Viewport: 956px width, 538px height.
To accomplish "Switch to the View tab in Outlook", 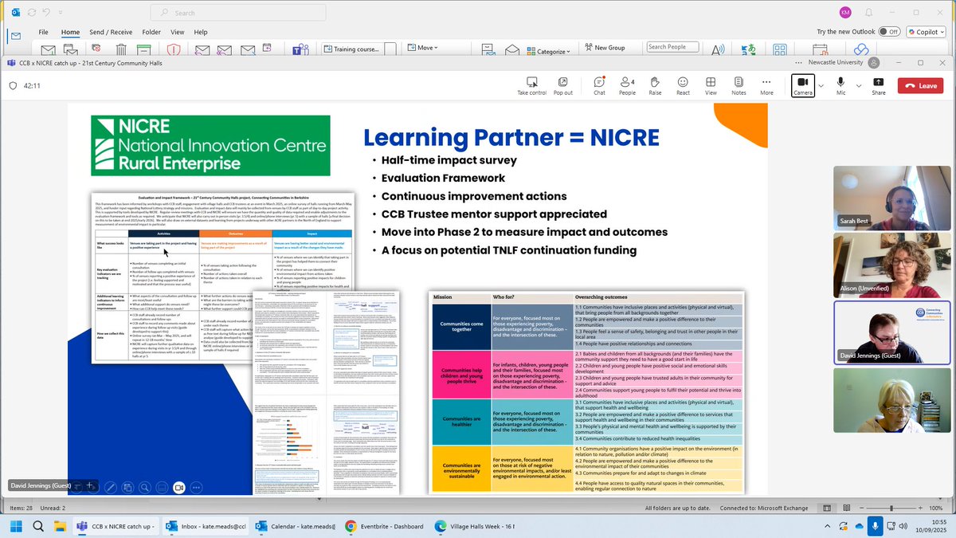I will point(177,32).
